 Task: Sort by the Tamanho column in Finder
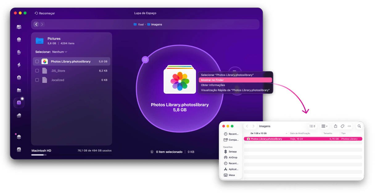pos(328,133)
